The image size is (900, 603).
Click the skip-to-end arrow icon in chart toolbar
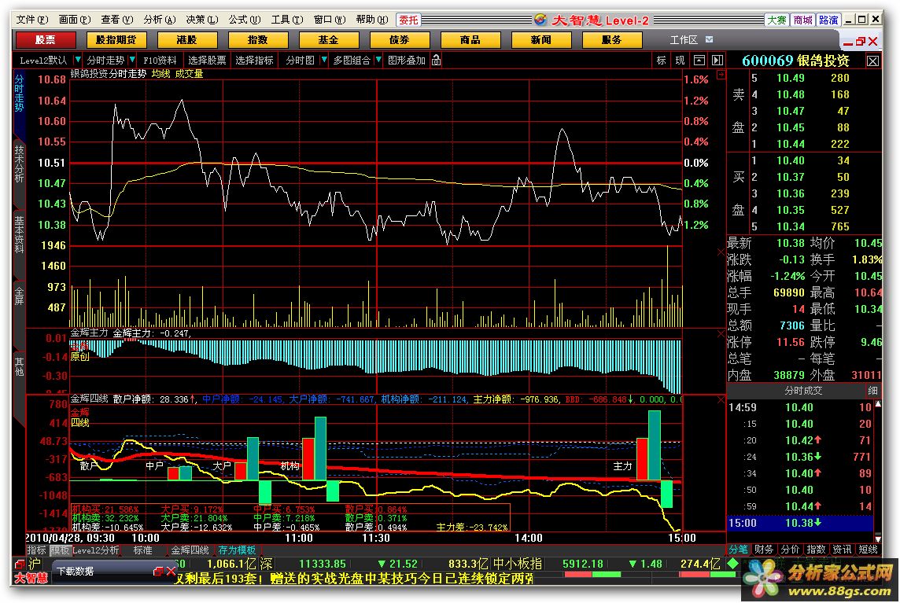click(717, 61)
